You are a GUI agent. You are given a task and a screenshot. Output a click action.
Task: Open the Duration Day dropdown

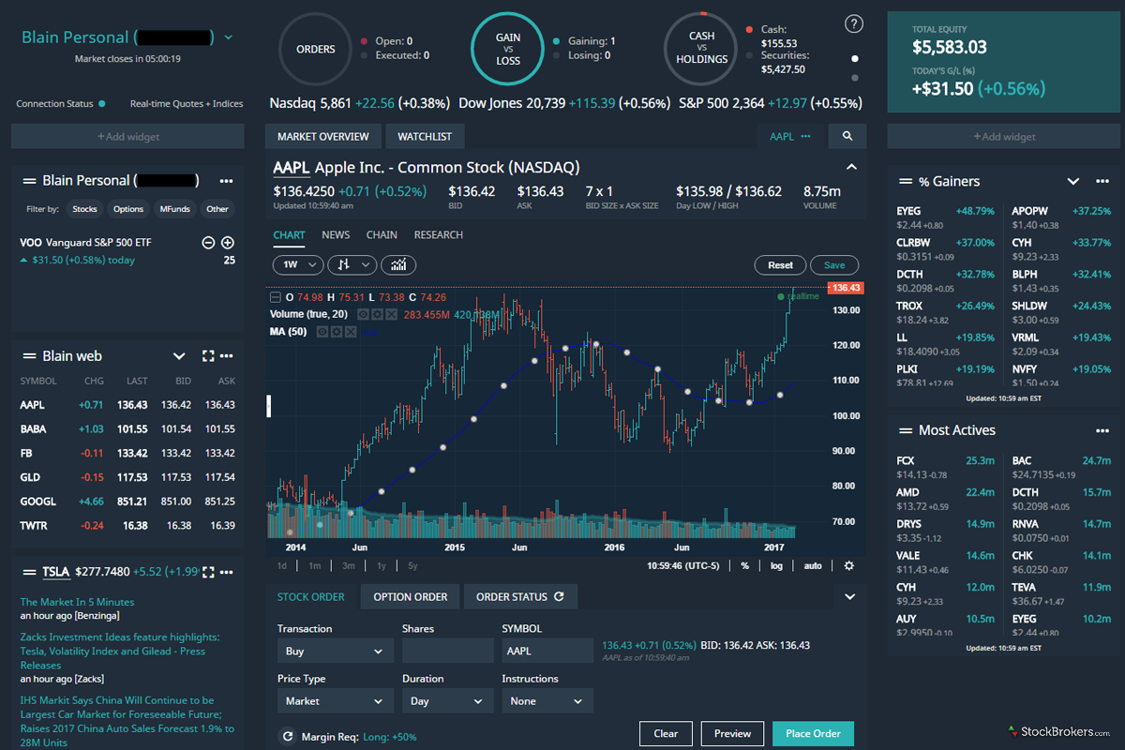pos(447,700)
